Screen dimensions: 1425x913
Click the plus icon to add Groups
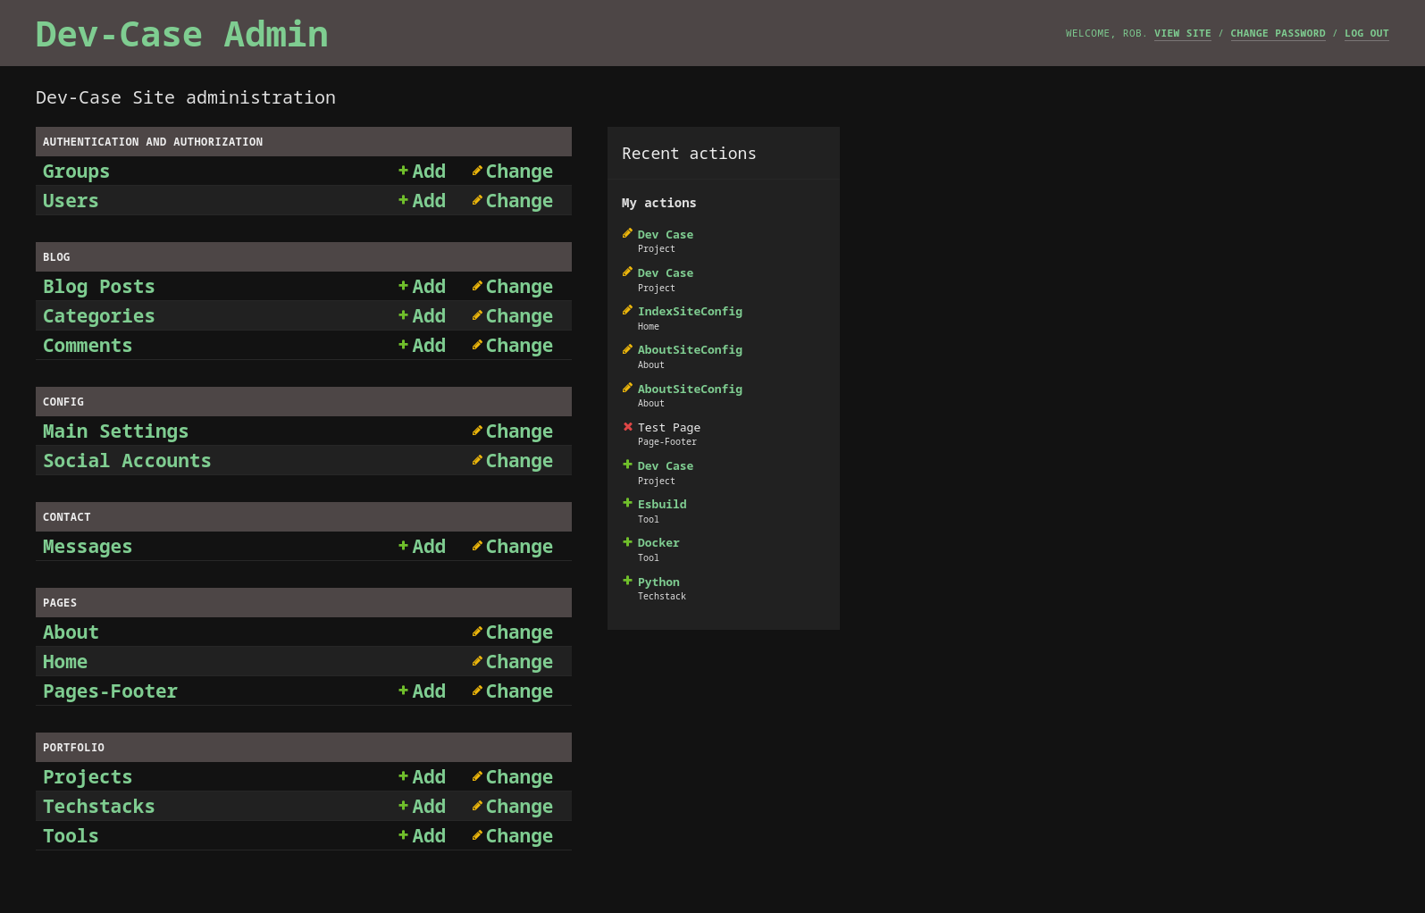(403, 171)
